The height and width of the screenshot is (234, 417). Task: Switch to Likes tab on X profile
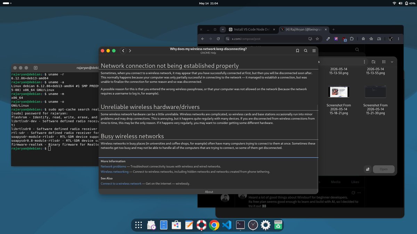pyautogui.click(x=355, y=182)
